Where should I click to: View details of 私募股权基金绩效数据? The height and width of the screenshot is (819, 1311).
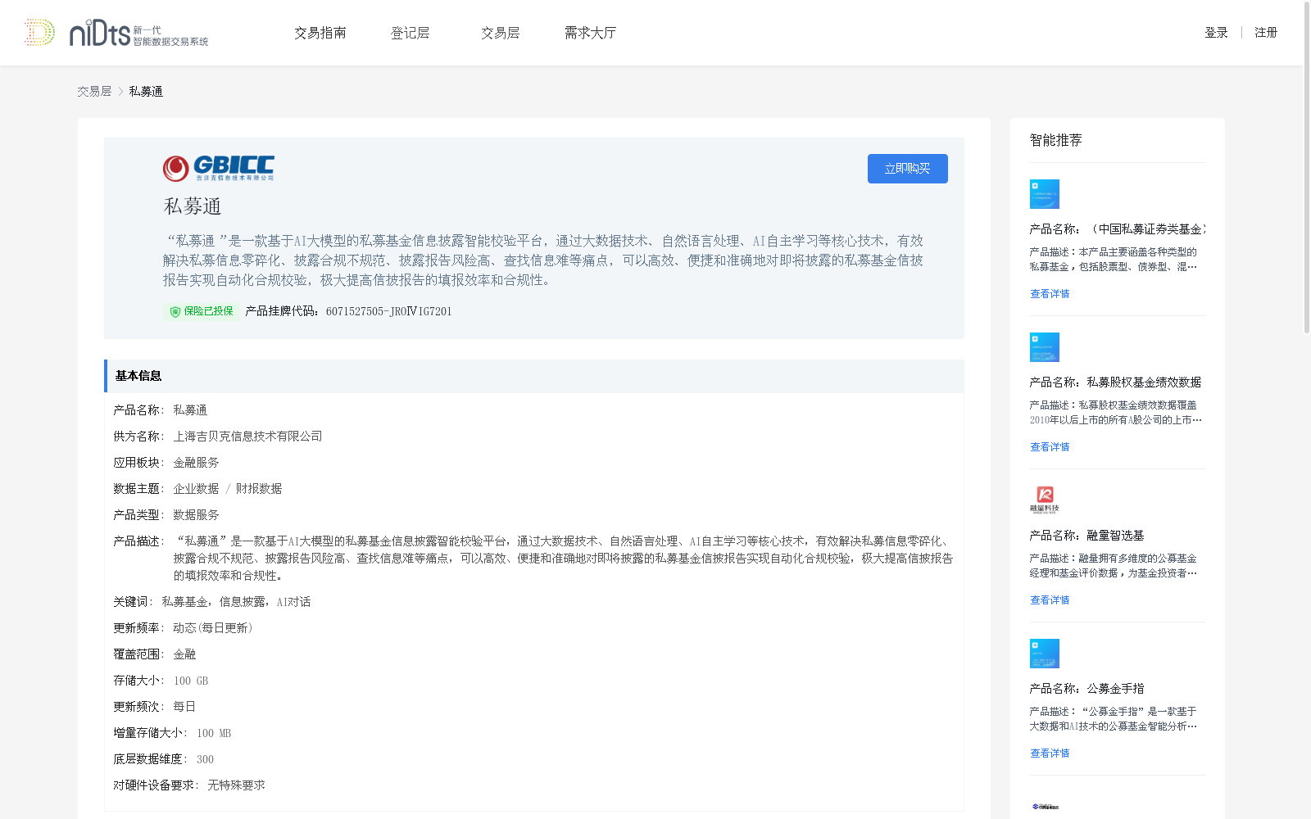tap(1050, 447)
